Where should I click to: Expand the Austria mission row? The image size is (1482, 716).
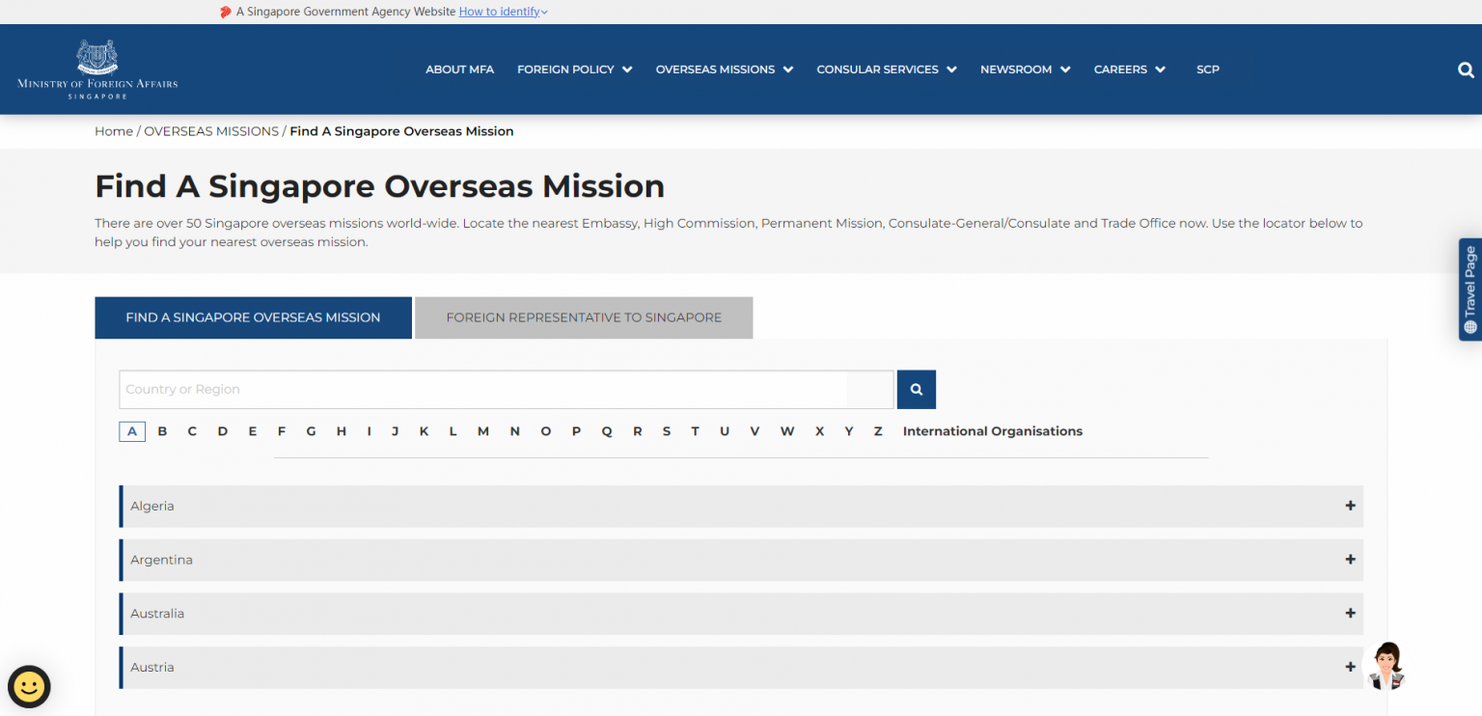1350,668
